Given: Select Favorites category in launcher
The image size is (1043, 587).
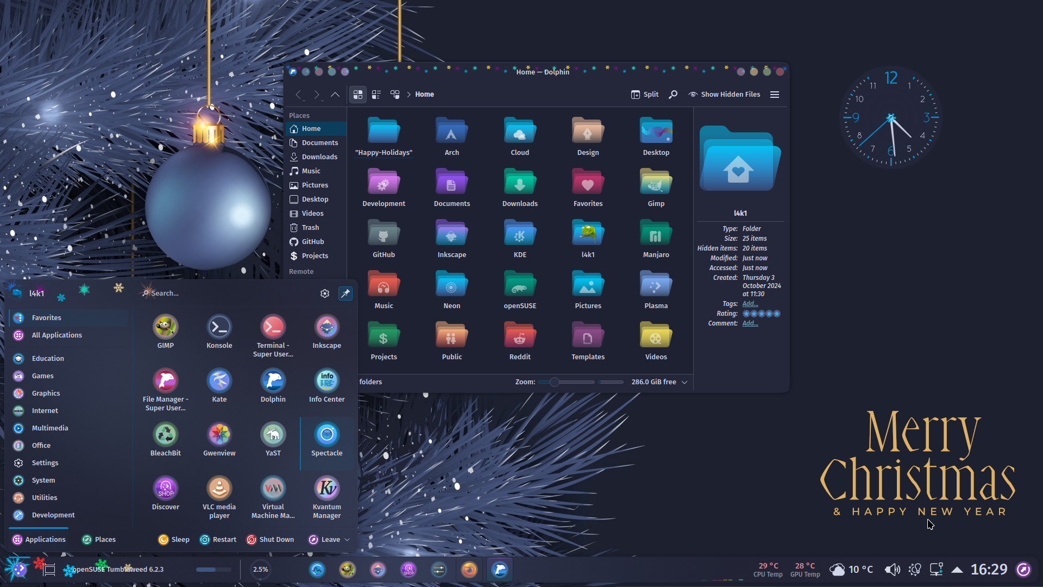Looking at the screenshot, I should coord(68,318).
